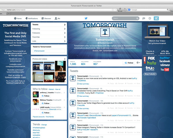
Task: Open audience photo thumbnail
Action: pos(60,77)
